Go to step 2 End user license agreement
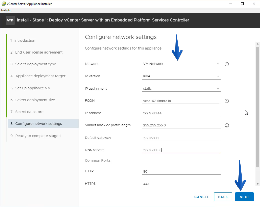The image size is (260, 207). coord(37,52)
